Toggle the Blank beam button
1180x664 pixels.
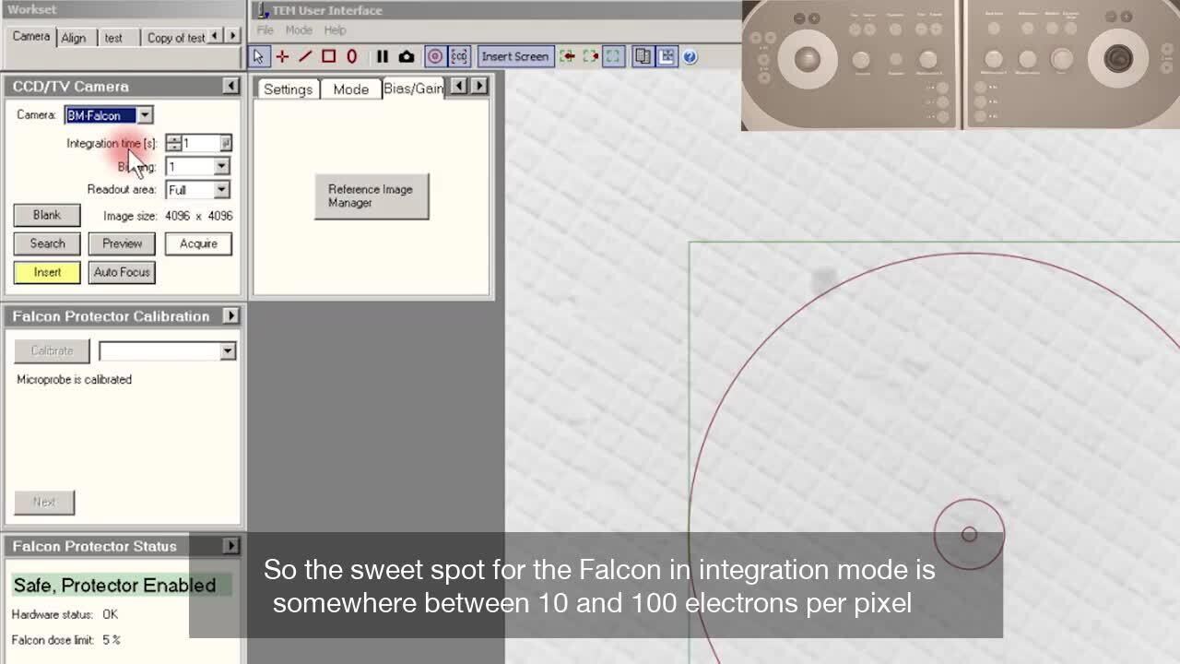tap(47, 215)
